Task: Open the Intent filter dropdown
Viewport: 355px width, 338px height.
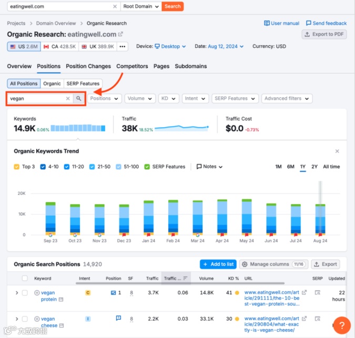Action: (x=195, y=98)
